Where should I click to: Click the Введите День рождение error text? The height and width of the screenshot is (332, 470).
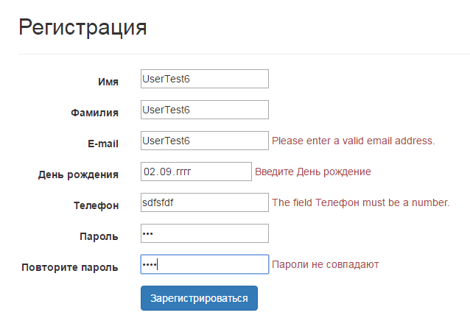pos(313,172)
